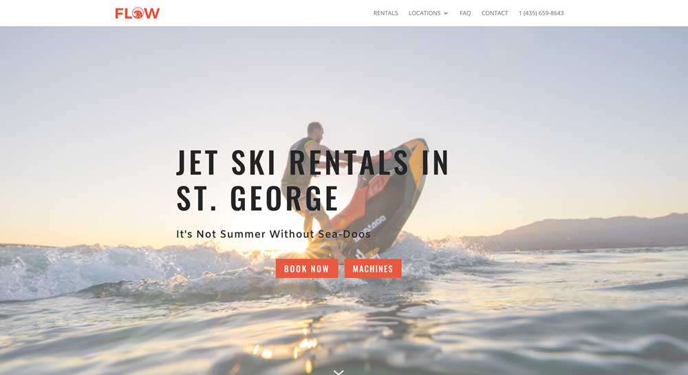Expand the chevron next to LOCATIONS
This screenshot has width=688, height=375.
pos(446,14)
